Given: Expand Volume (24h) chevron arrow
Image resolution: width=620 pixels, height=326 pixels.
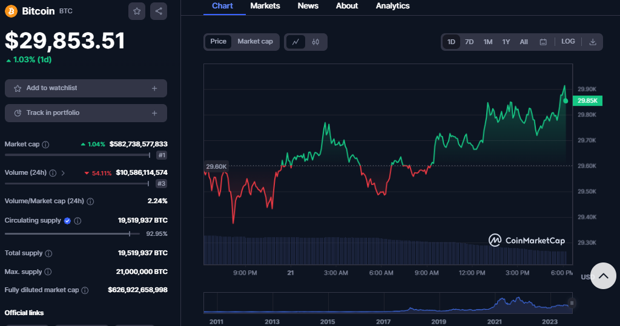Looking at the screenshot, I should click(63, 173).
